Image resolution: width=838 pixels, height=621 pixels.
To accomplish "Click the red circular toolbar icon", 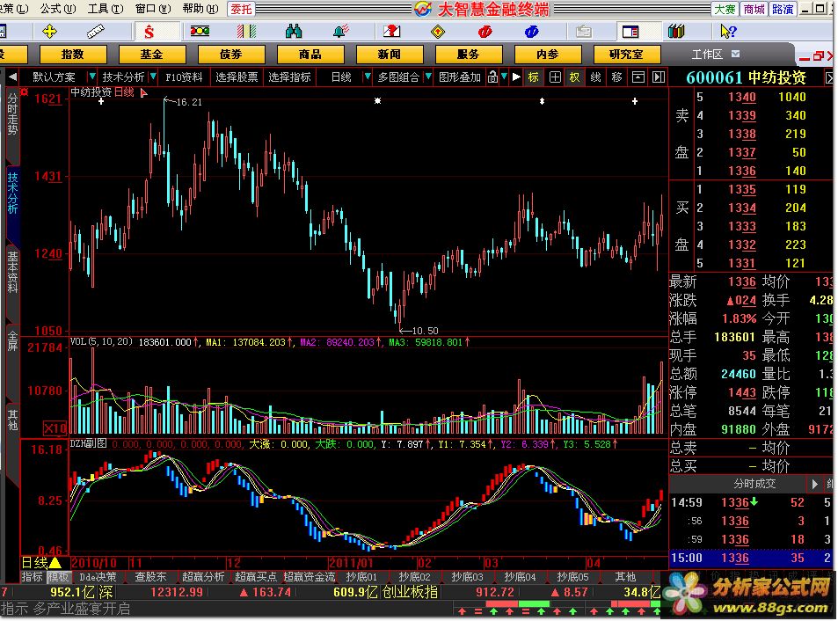I will pos(485,32).
